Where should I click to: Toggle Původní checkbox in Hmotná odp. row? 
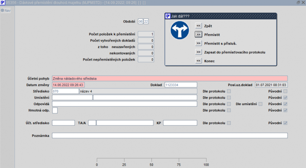coord(285,110)
